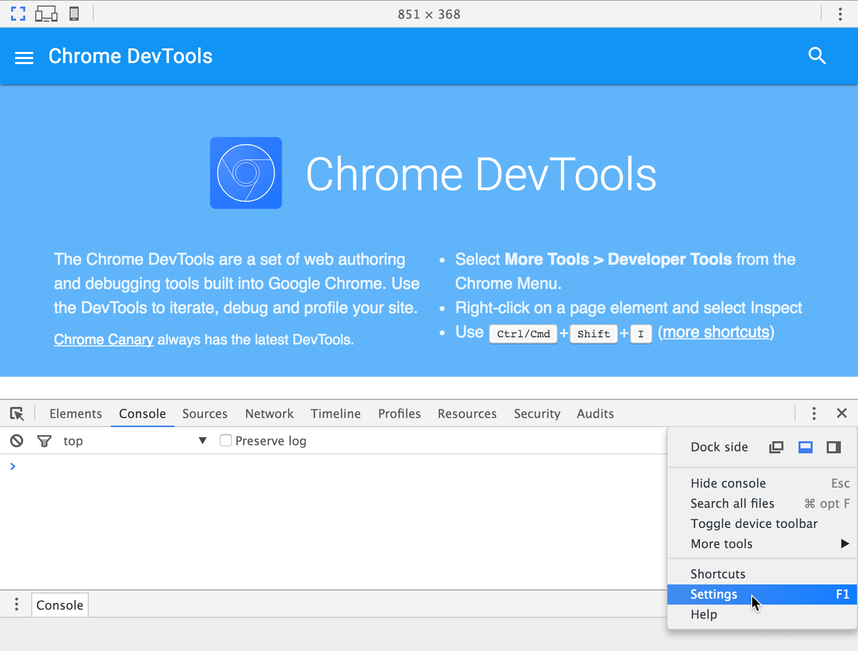Select the inspect element picker tool
The image size is (858, 651).
[x=17, y=413]
